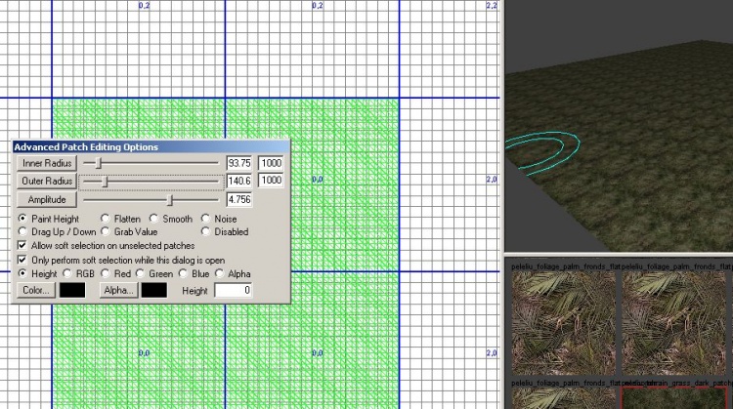Select the top-left palm fronds texture thumbnail

[561, 324]
